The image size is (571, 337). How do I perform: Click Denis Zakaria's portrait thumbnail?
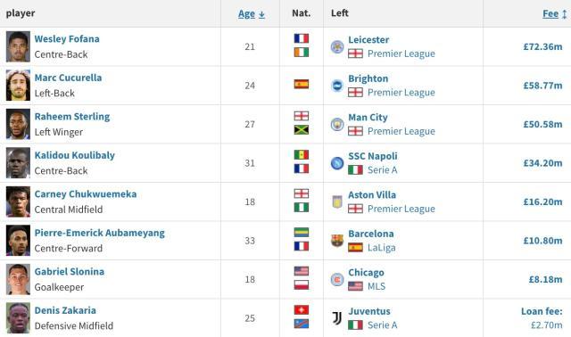point(18,318)
